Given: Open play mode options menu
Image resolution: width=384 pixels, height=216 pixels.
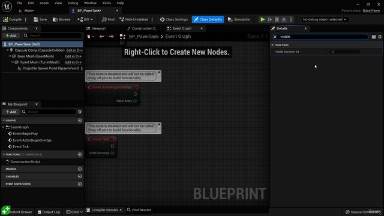Looking at the screenshot, I should point(291,19).
